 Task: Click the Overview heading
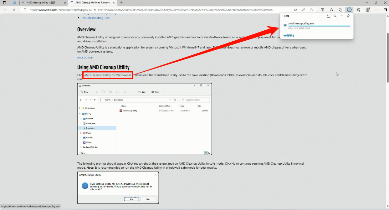[x=86, y=29]
